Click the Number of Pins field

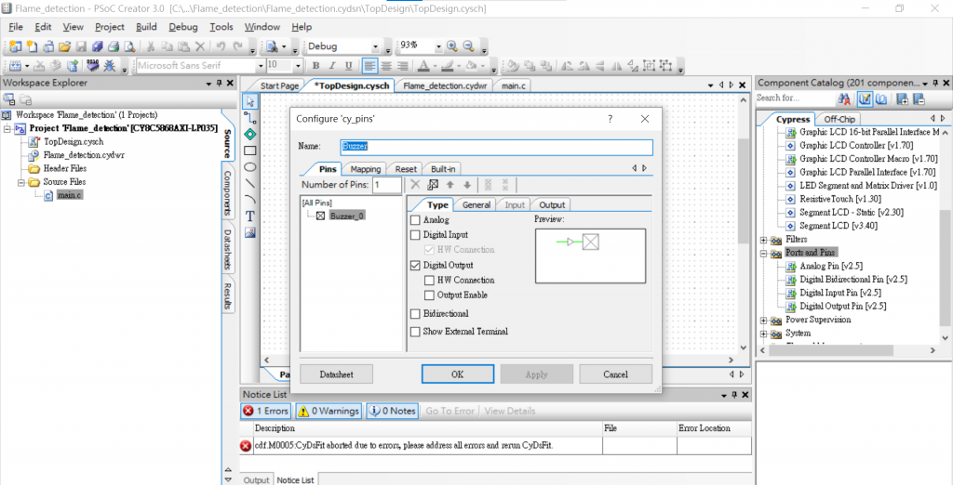coord(387,185)
